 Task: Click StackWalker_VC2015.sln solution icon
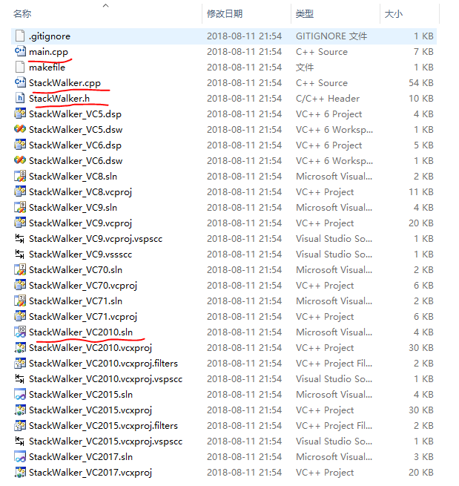click(x=20, y=394)
